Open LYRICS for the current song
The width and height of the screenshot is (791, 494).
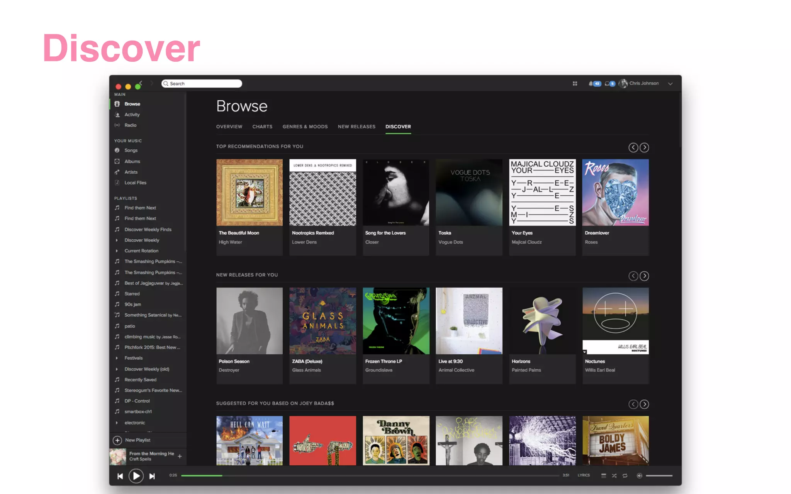click(x=584, y=475)
